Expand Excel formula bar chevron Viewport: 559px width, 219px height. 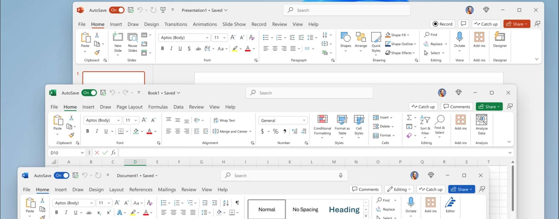tap(510, 153)
